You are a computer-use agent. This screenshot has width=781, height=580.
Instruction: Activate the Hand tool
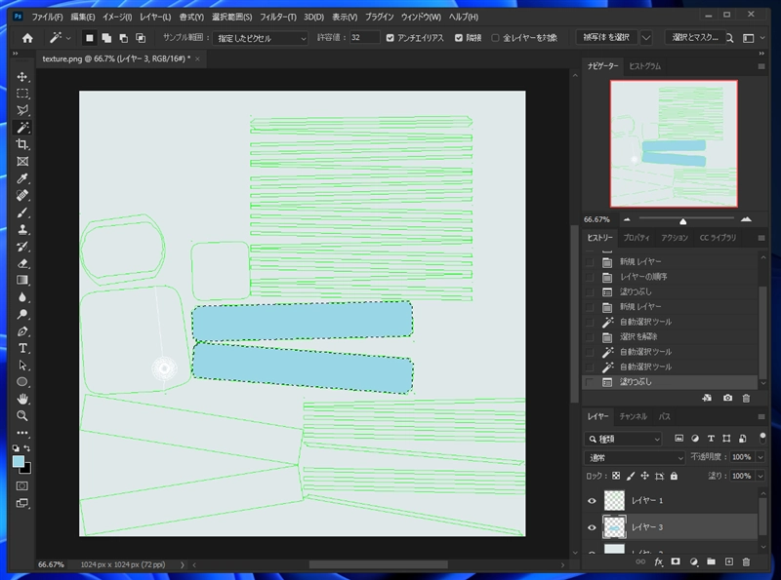pos(22,399)
